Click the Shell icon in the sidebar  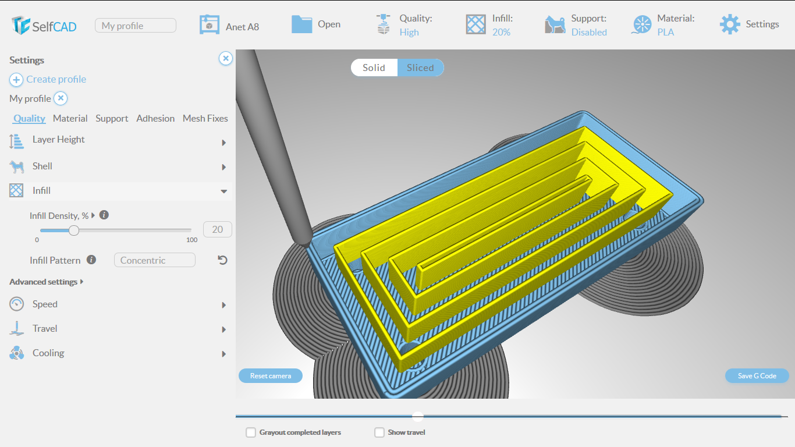16,167
